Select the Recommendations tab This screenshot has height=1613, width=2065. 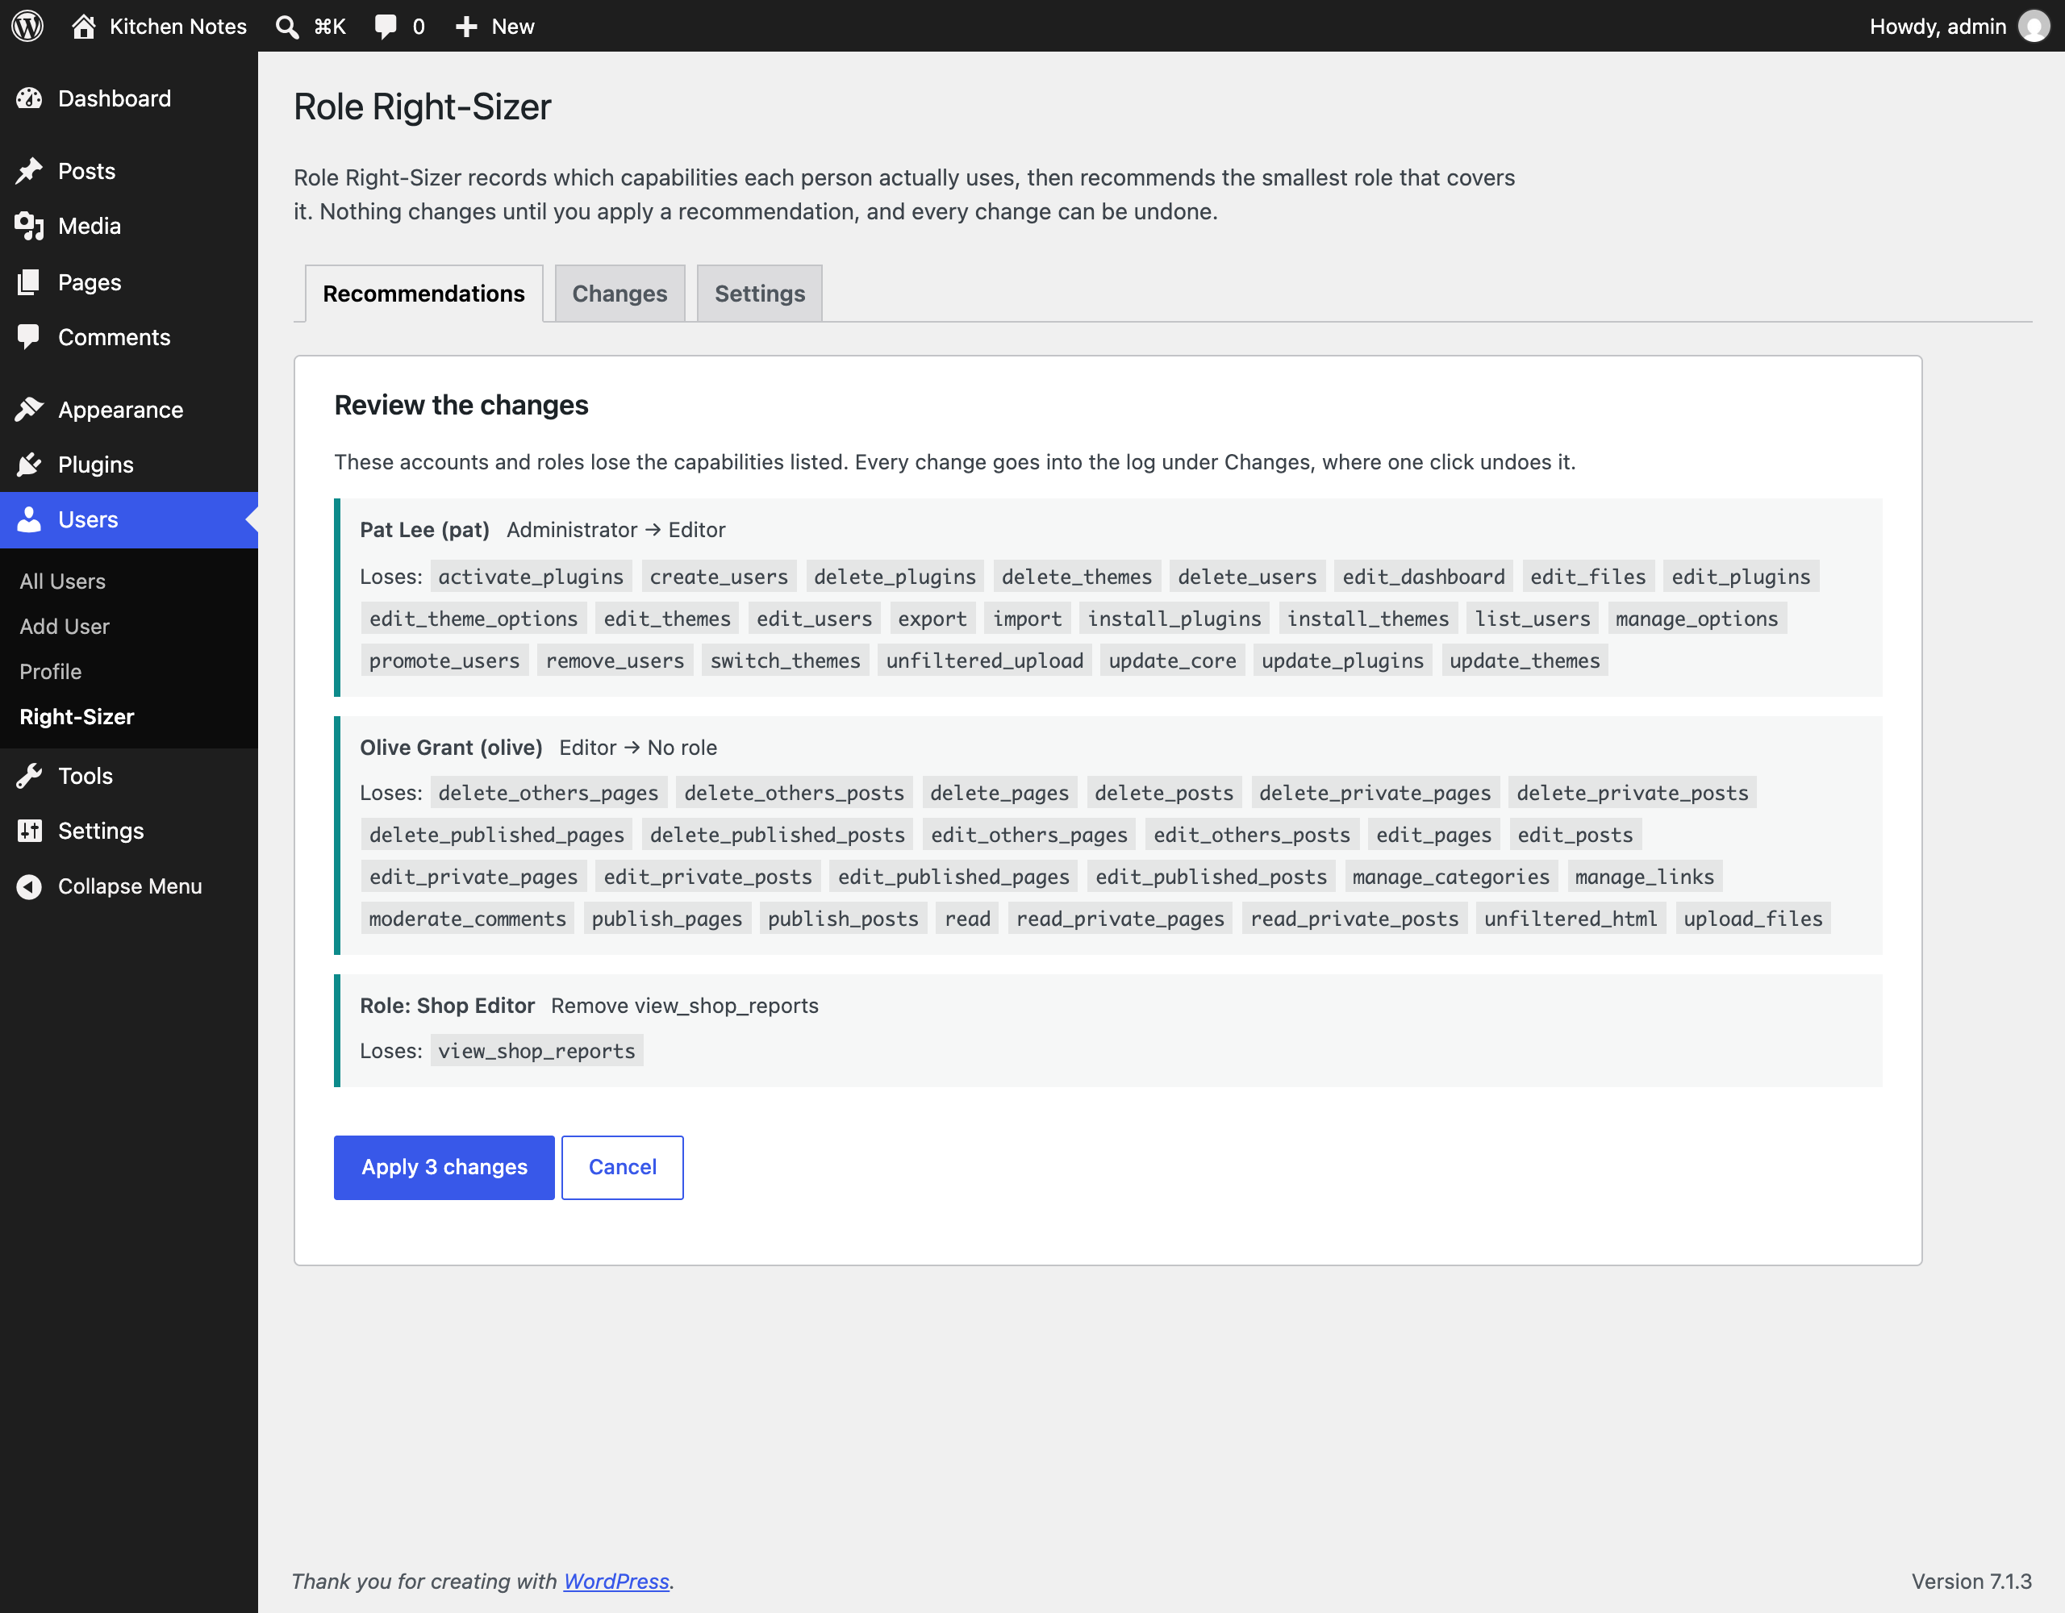click(423, 294)
